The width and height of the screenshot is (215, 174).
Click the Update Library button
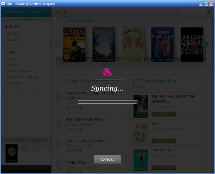point(13,12)
